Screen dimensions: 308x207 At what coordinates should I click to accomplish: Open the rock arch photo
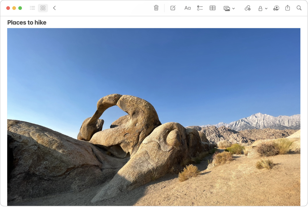coord(154,117)
